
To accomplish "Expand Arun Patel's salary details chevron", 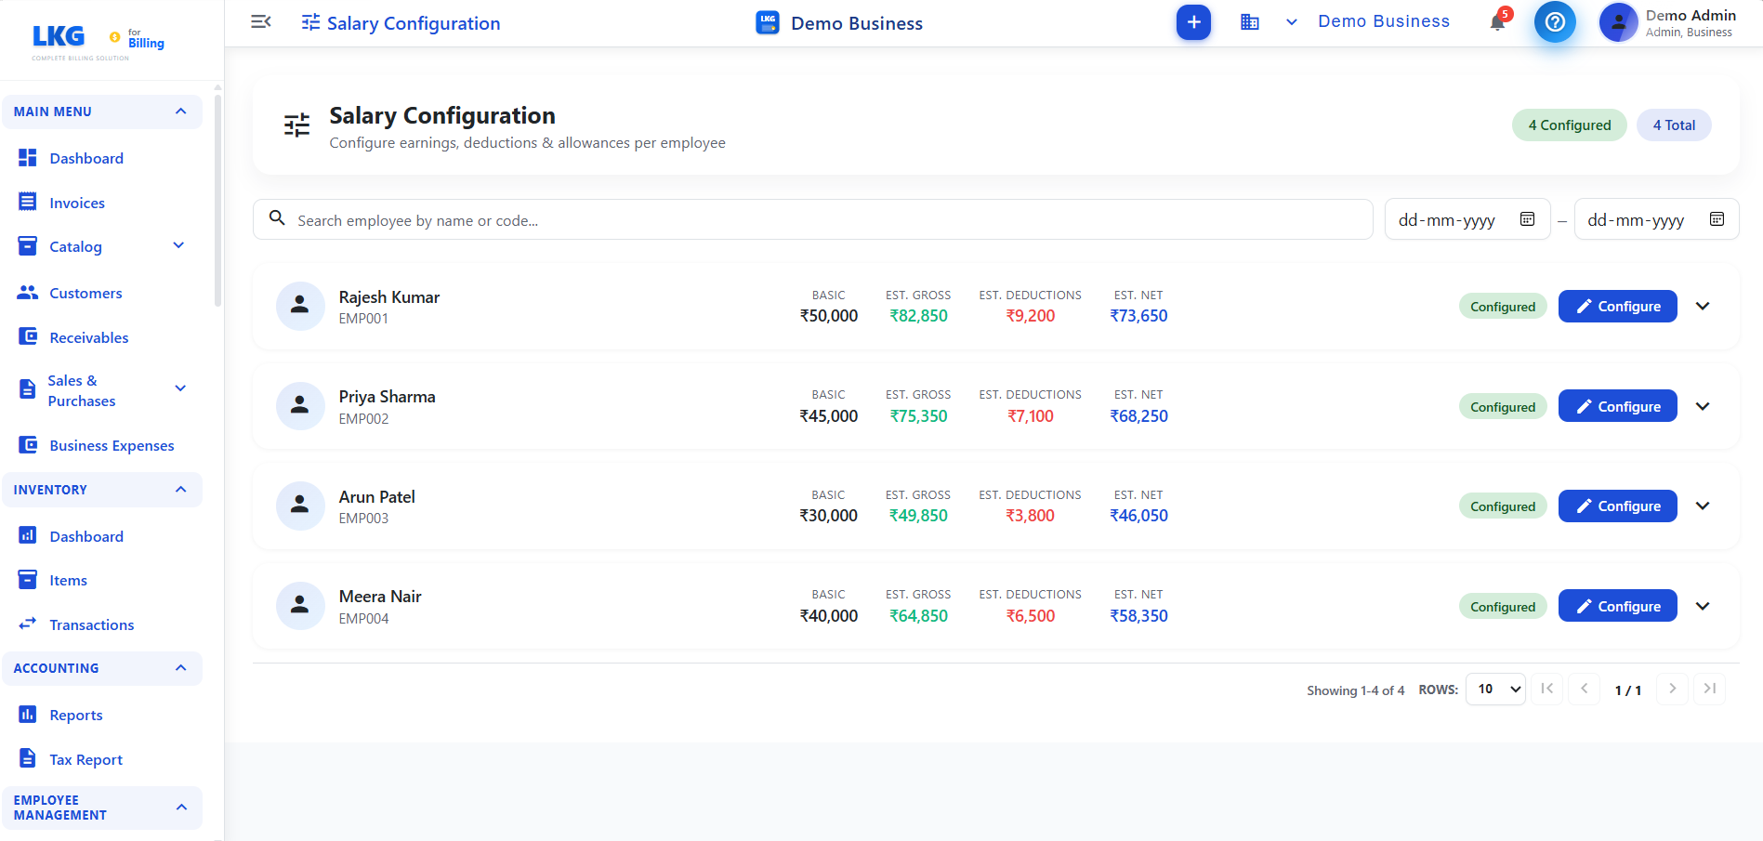I will pyautogui.click(x=1703, y=506).
